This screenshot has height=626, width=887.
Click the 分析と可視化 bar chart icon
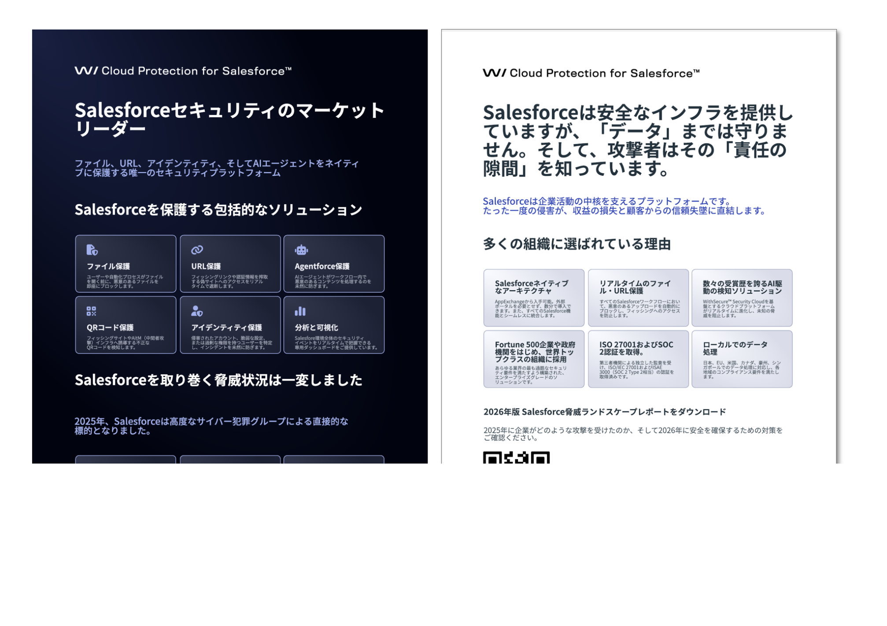coord(300,311)
